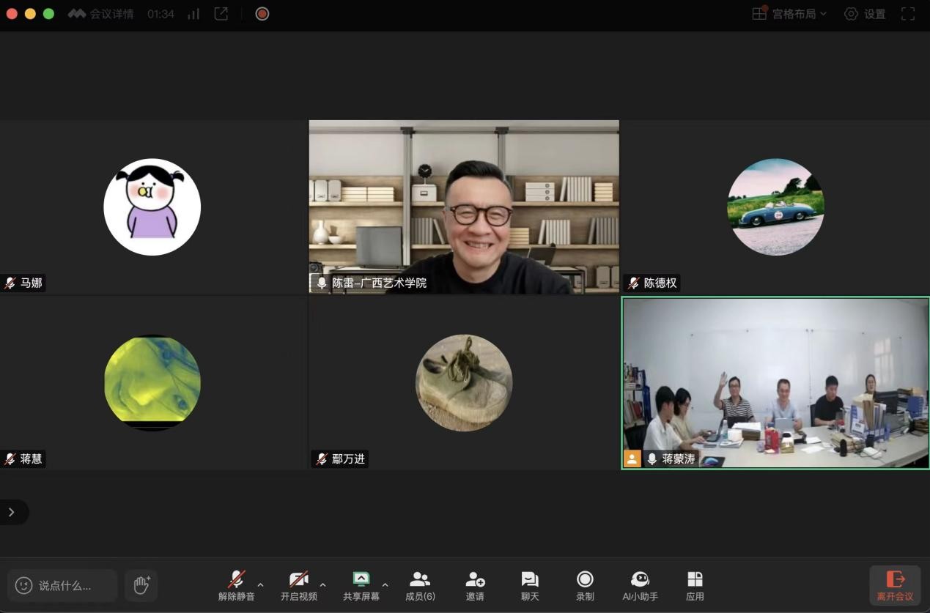The width and height of the screenshot is (930, 613).
Task: Unmute microphone with 解除静音 button
Action: (x=236, y=586)
